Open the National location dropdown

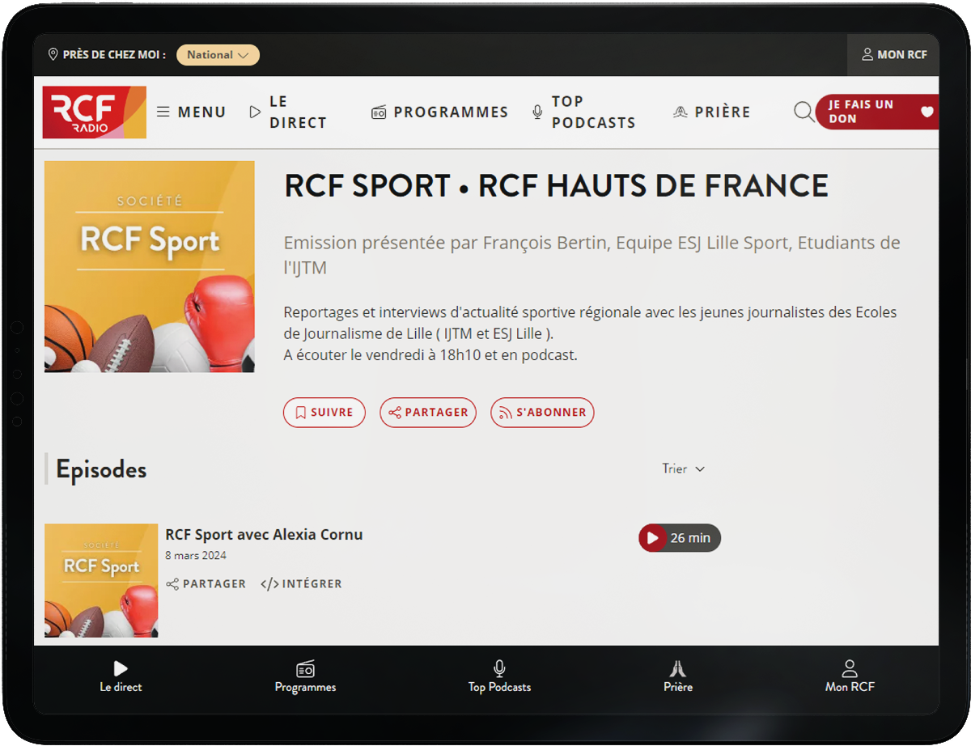point(218,55)
